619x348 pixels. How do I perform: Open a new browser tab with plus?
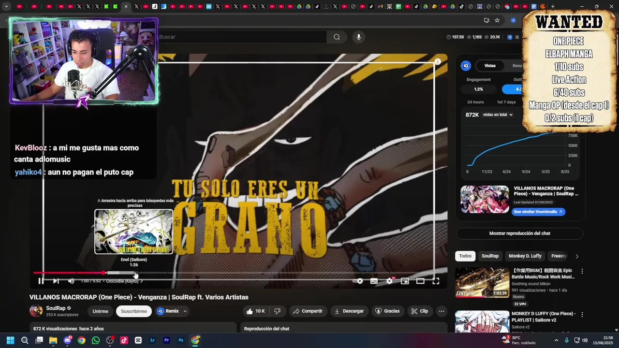point(553,6)
